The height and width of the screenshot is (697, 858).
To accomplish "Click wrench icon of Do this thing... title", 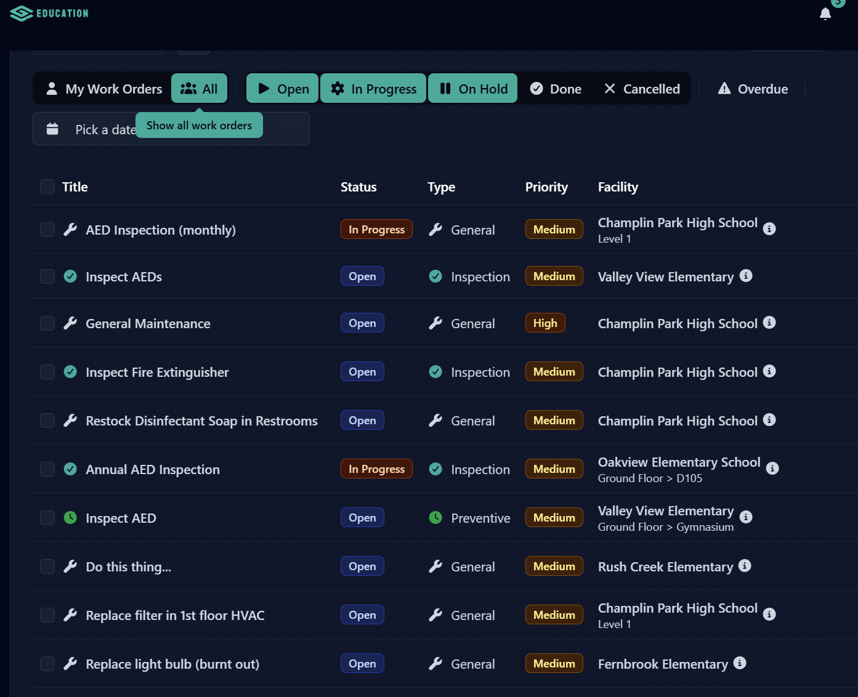I will (70, 566).
